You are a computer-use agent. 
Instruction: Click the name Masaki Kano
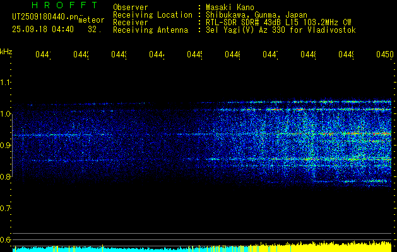point(230,7)
